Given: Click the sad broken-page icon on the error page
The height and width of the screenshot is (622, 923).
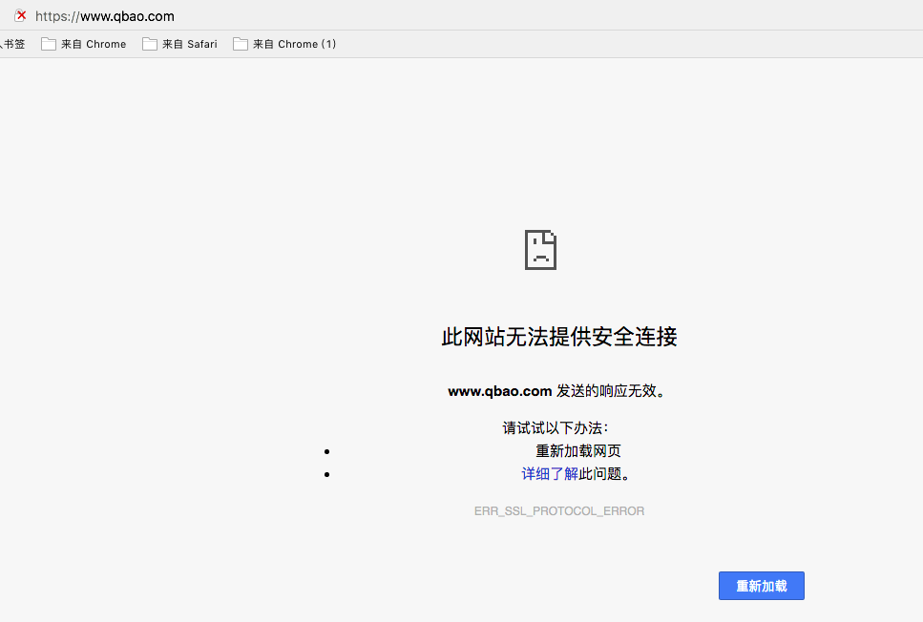Looking at the screenshot, I should 540,250.
